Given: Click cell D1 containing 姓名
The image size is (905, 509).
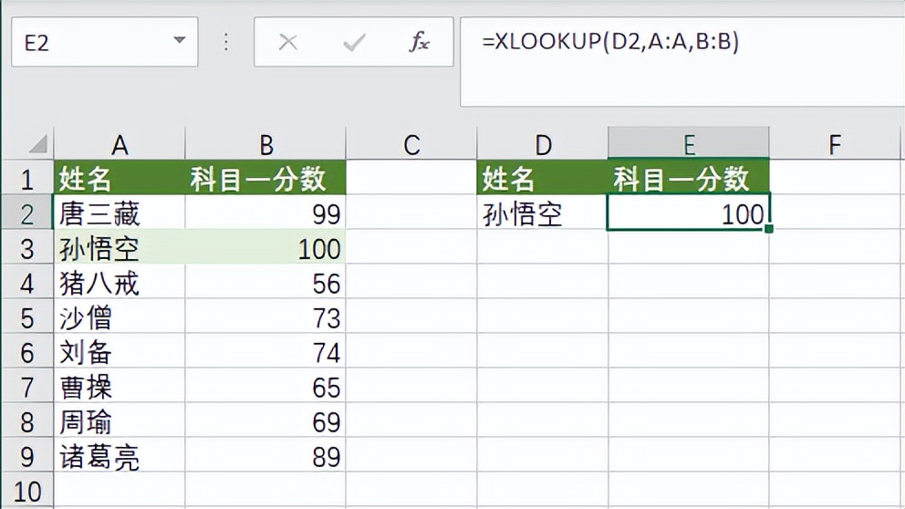Looking at the screenshot, I should click(543, 178).
